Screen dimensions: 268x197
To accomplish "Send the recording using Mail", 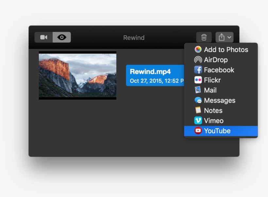I will pos(221,90).
